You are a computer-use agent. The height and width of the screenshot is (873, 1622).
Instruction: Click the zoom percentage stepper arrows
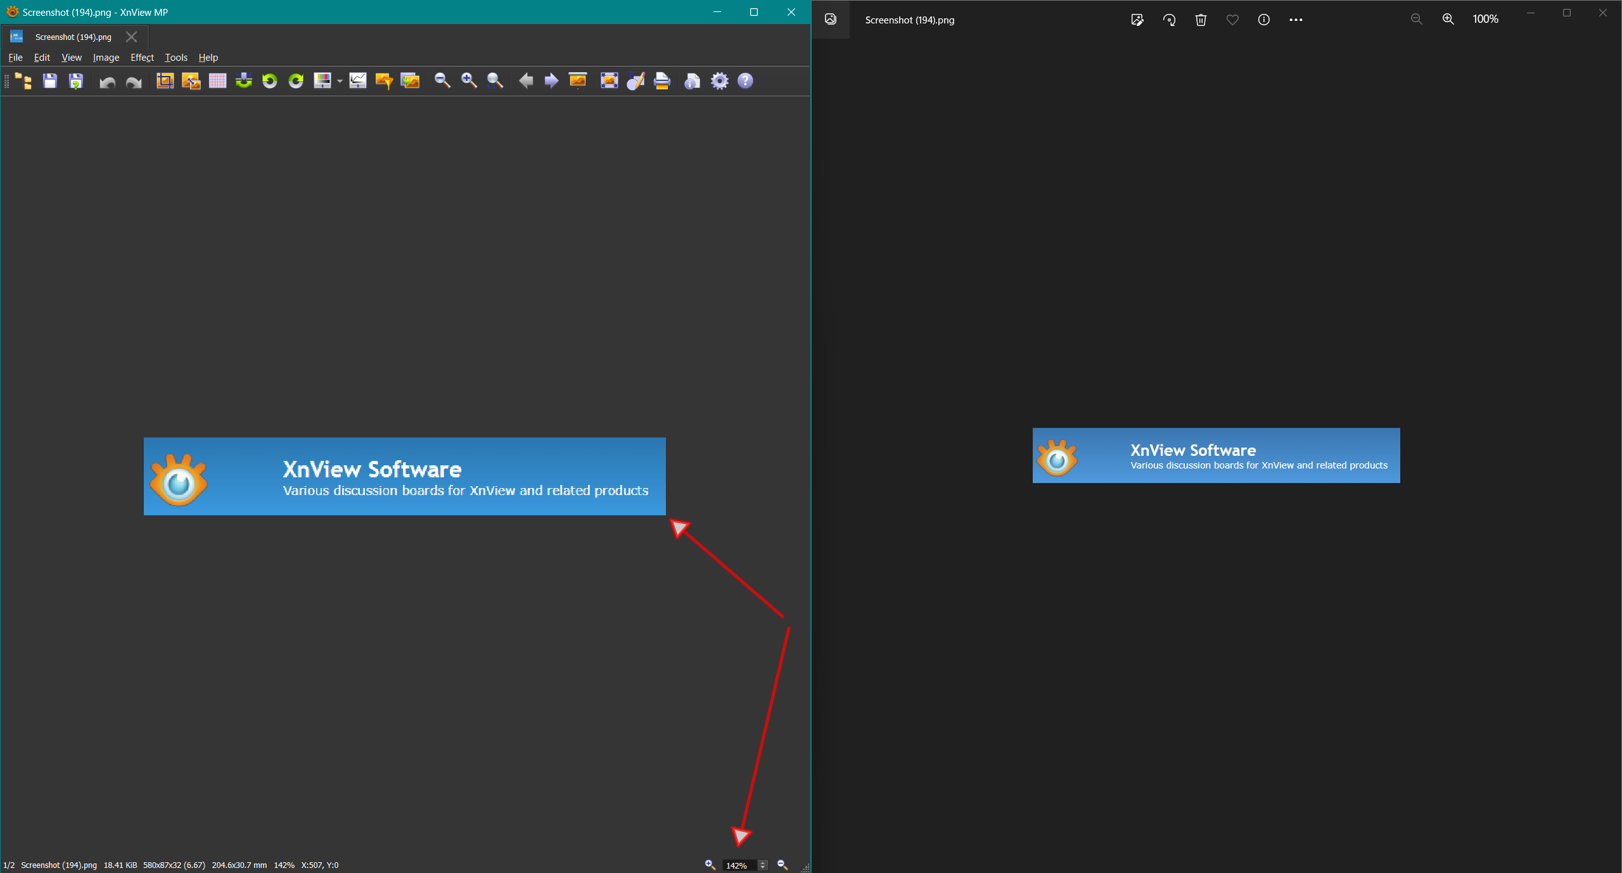763,865
